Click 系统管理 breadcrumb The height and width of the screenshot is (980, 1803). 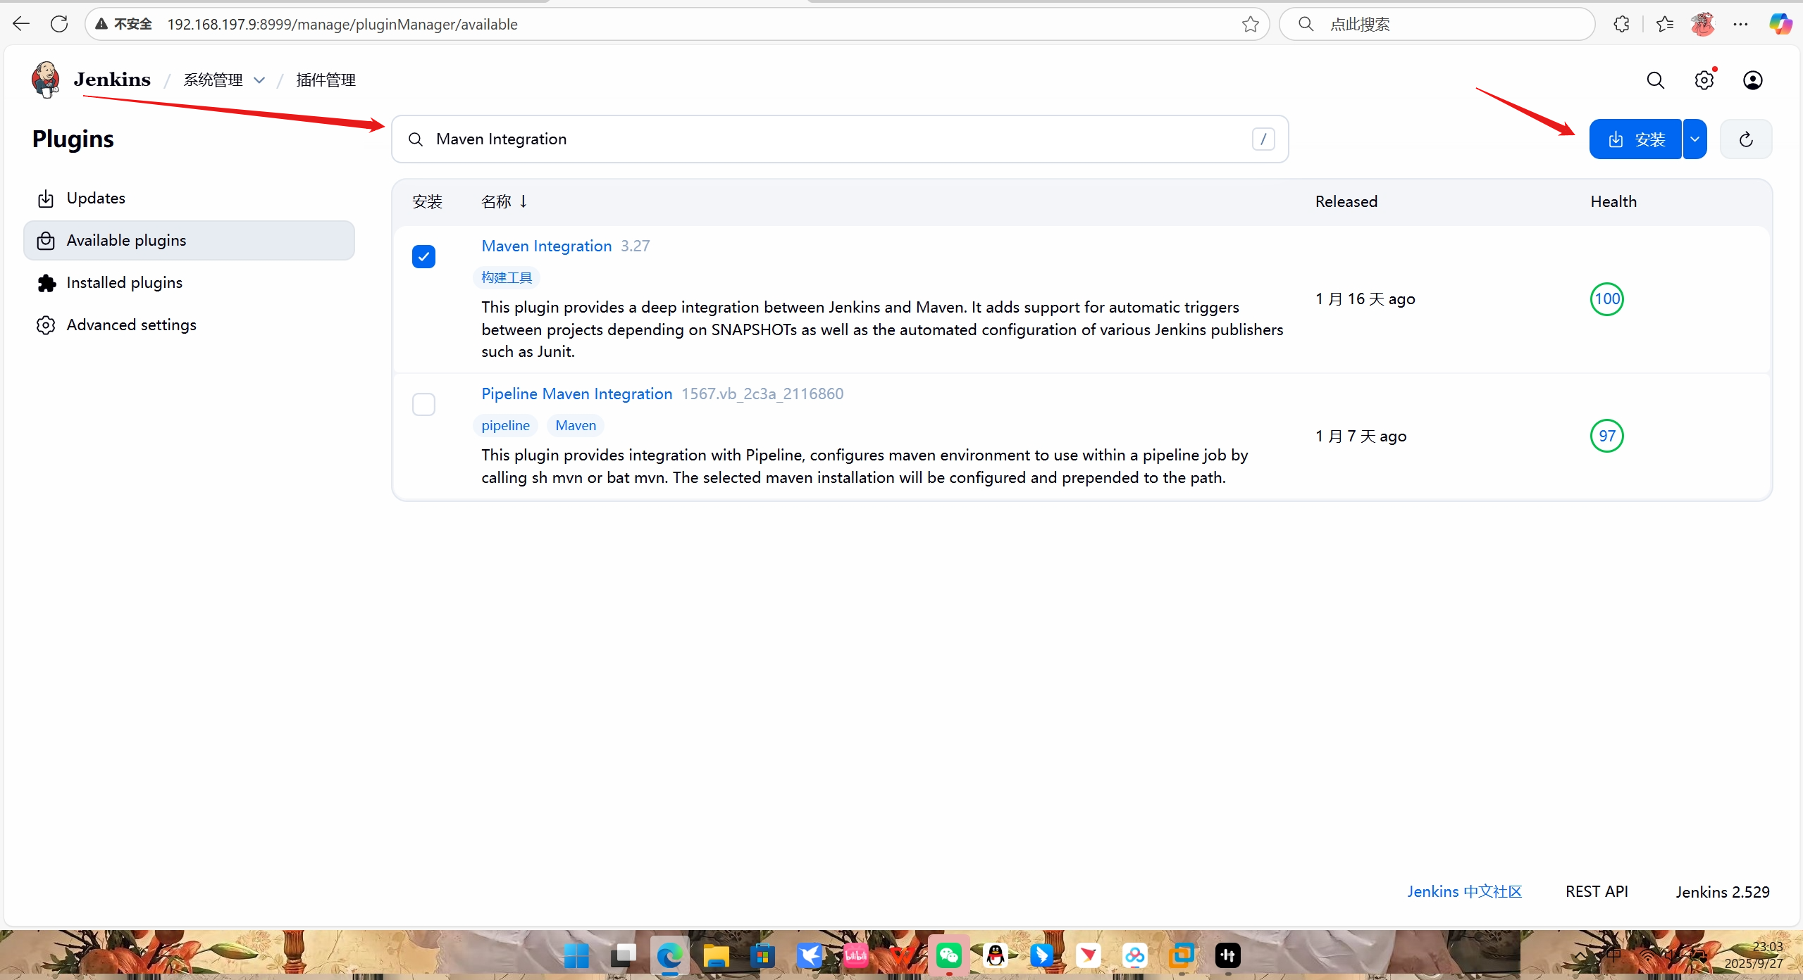(x=213, y=80)
